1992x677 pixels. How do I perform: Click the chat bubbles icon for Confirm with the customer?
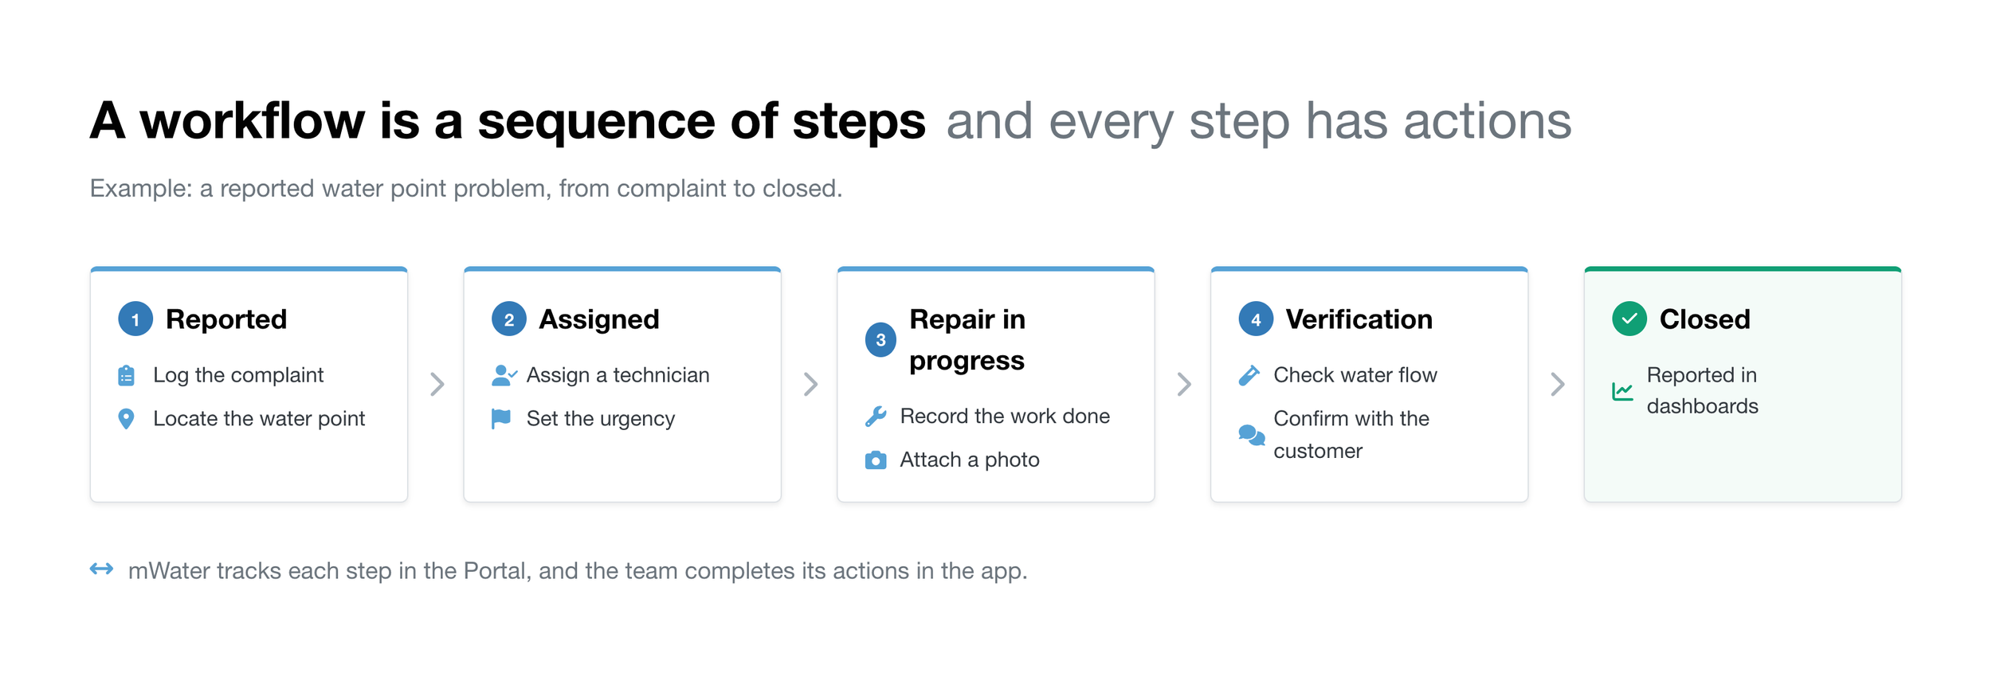pos(1252,435)
